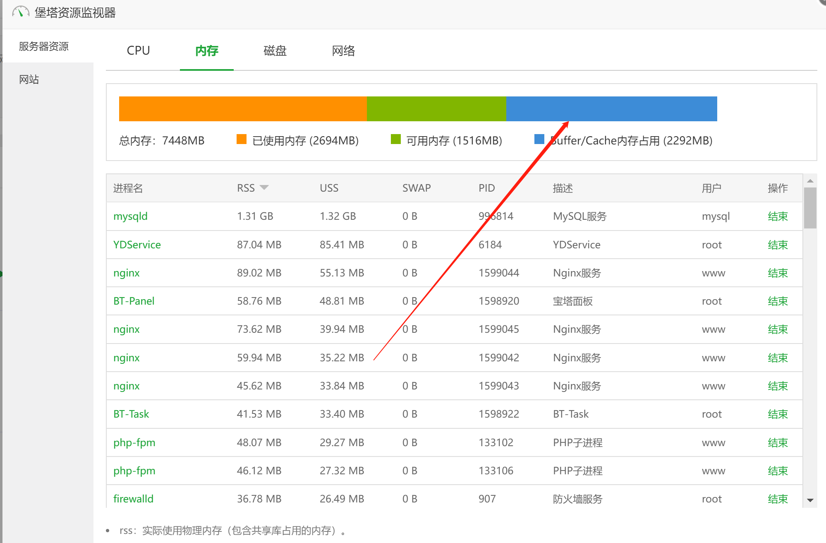
Task: Click the PID value 6184
Action: tap(490, 245)
